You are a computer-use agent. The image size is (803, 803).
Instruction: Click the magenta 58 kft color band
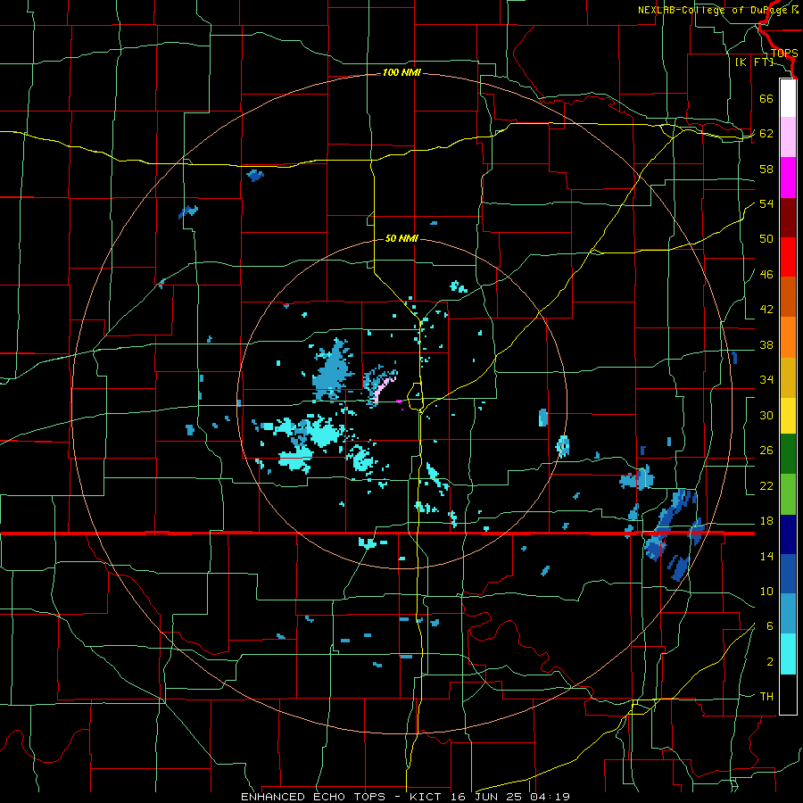point(788,178)
